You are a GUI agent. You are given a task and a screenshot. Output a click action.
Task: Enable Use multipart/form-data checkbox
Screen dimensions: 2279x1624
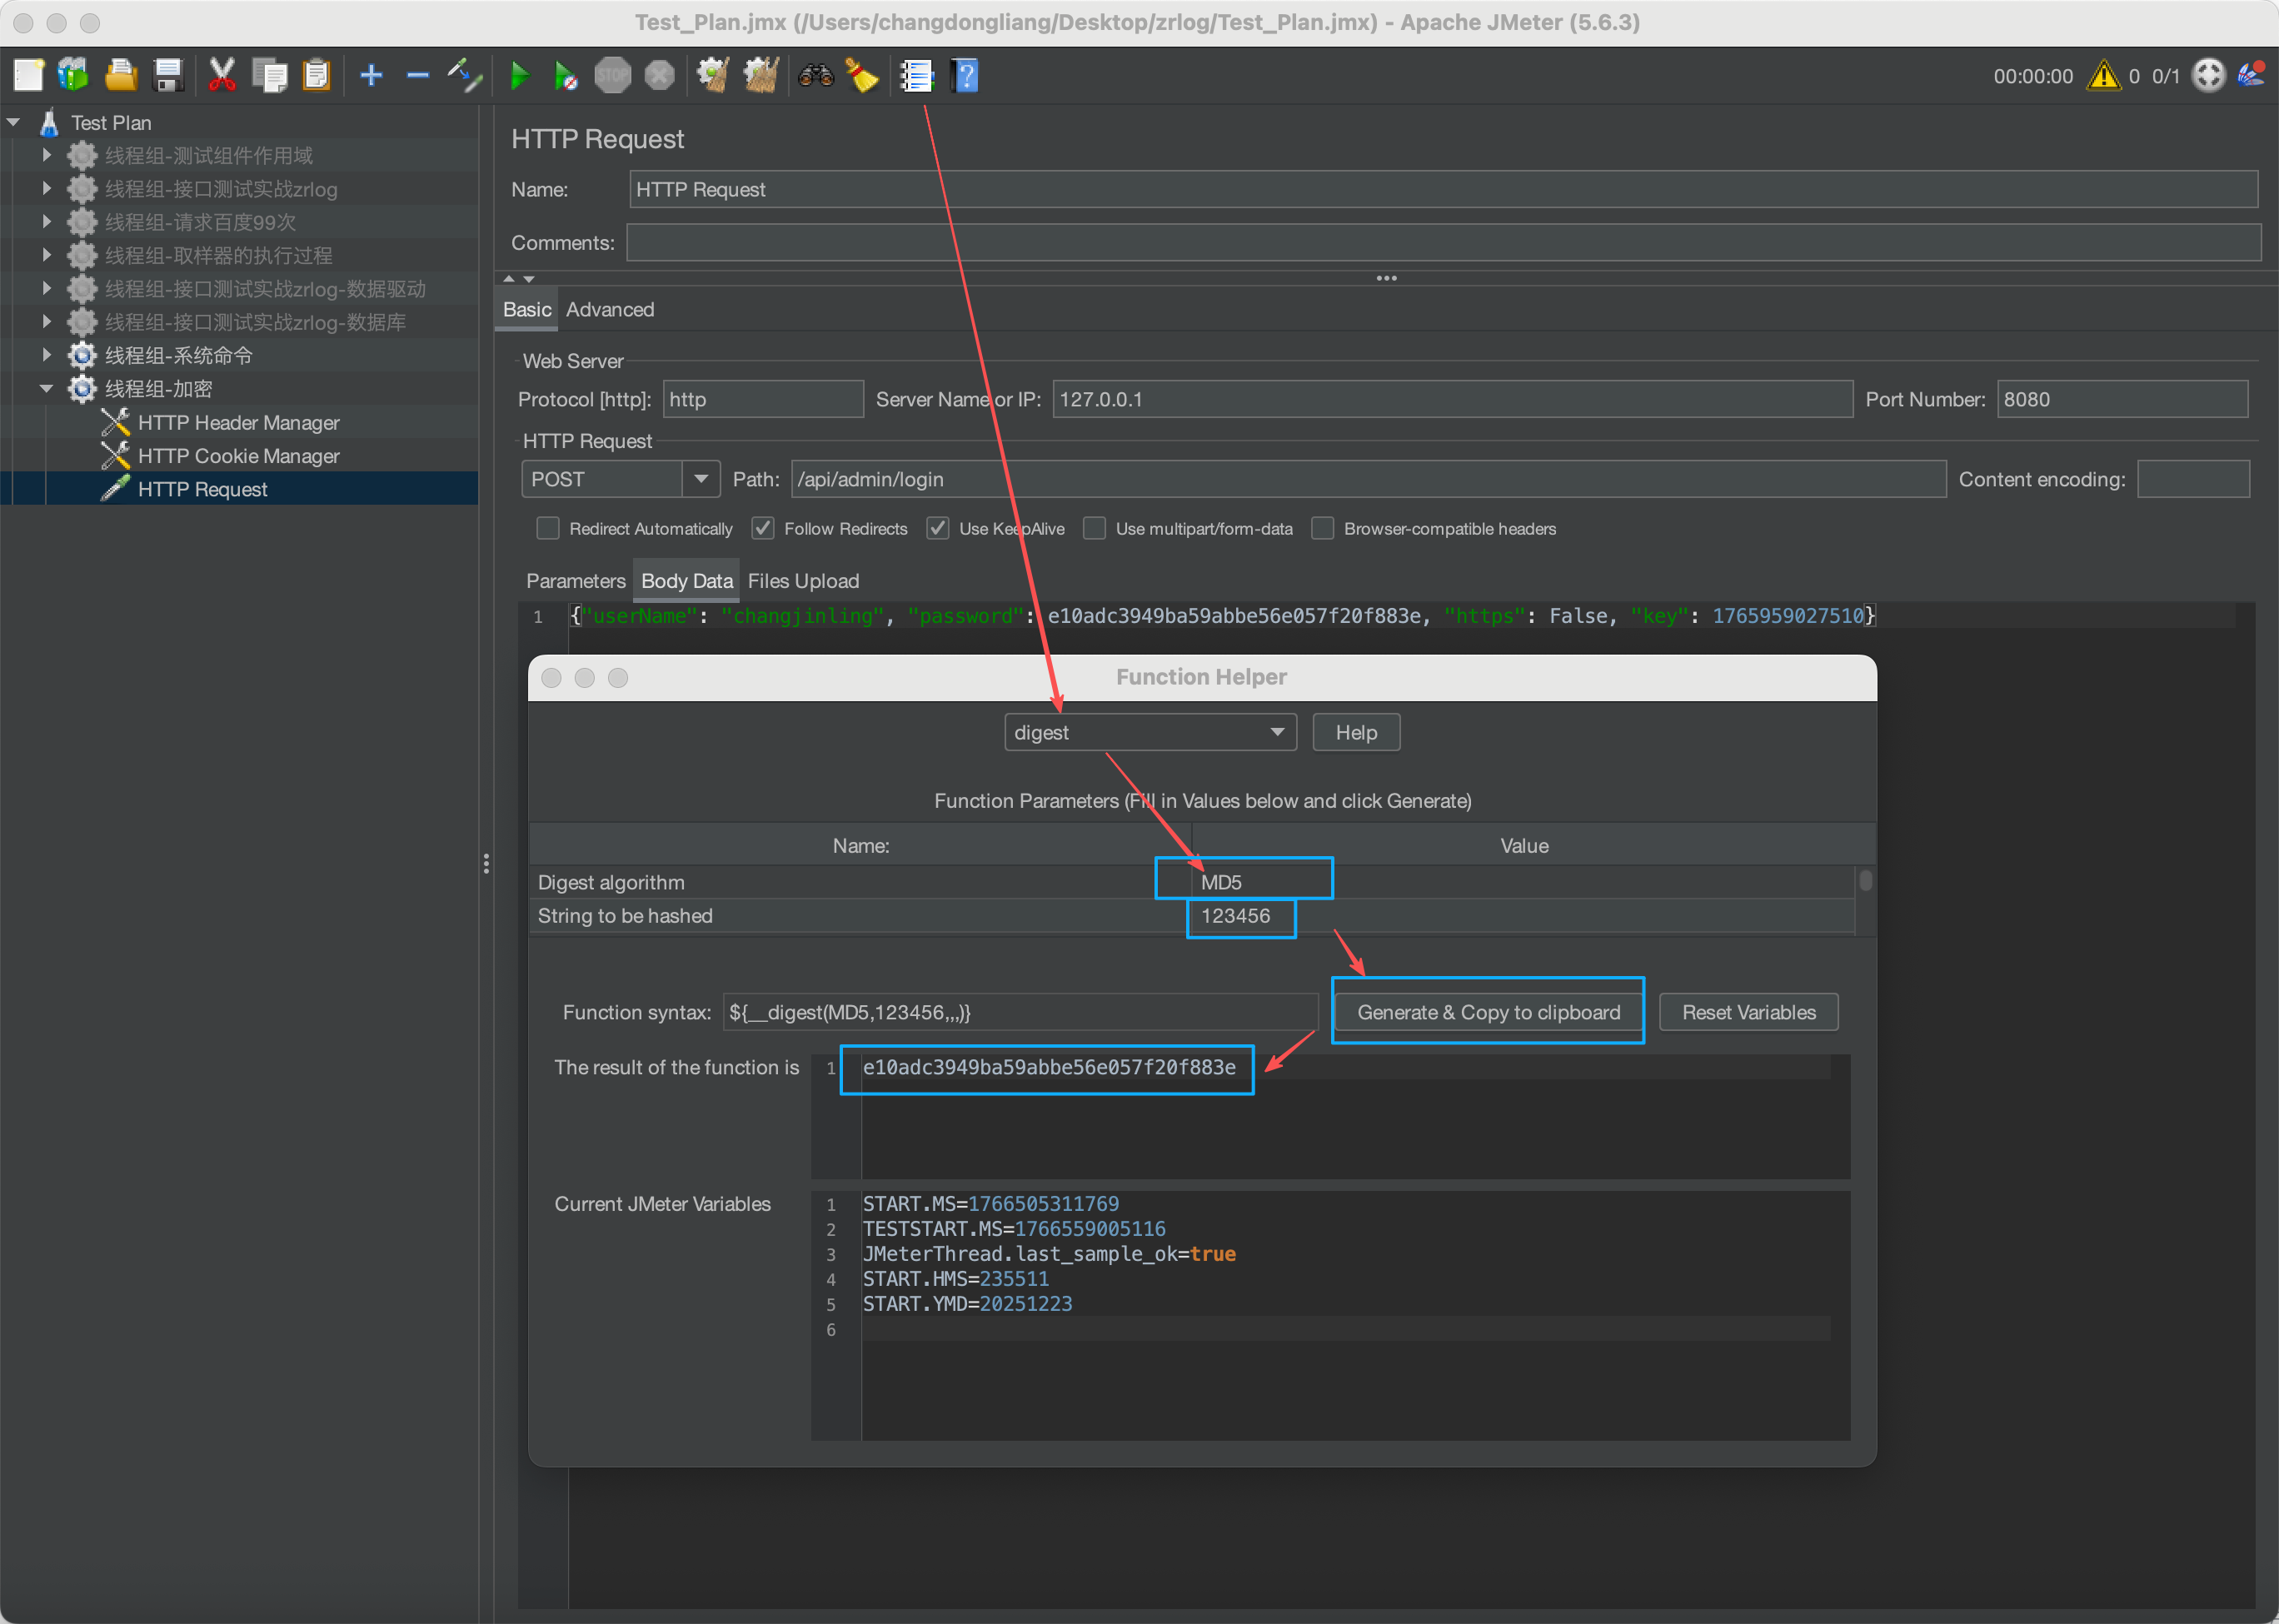click(1095, 528)
